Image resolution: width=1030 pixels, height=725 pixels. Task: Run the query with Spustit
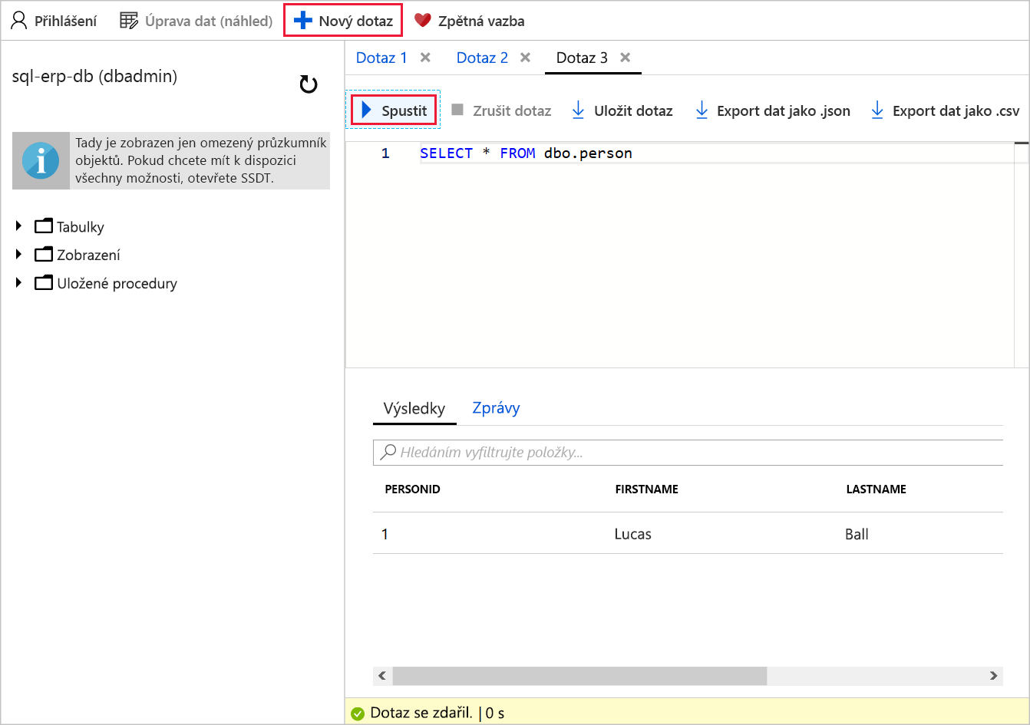(x=394, y=110)
